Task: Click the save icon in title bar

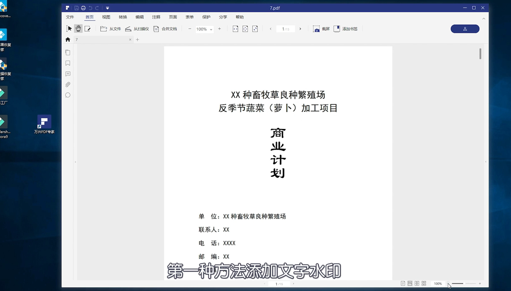Action: (x=76, y=8)
